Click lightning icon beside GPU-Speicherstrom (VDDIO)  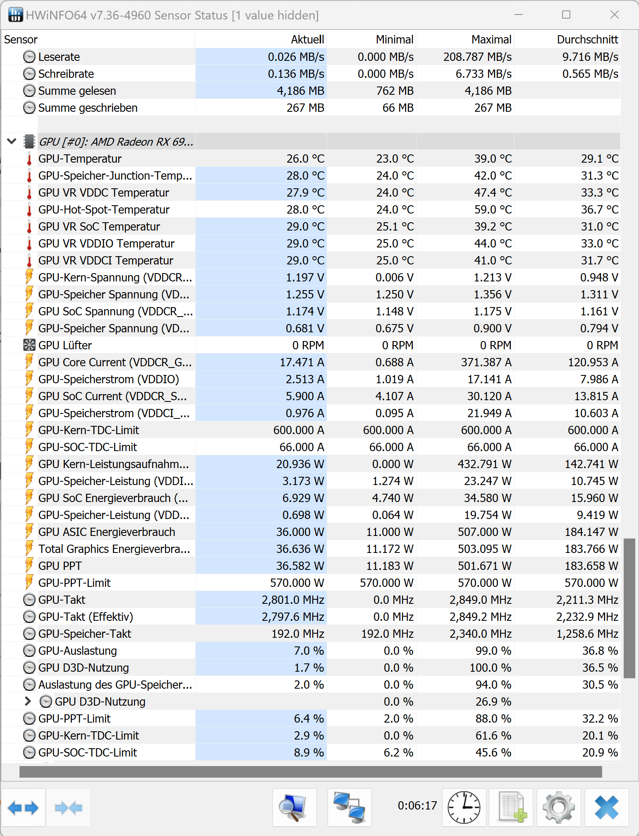pyautogui.click(x=29, y=379)
